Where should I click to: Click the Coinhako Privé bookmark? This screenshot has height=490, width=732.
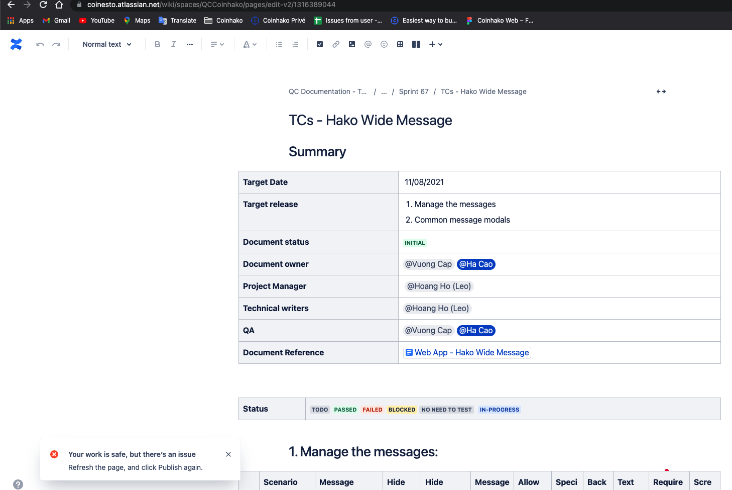278,21
